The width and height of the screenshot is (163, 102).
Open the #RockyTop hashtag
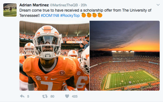(x=70, y=15)
